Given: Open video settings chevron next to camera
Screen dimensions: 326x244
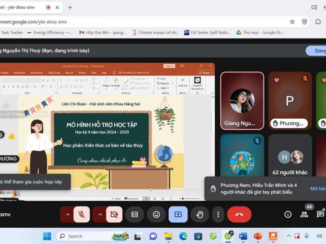Looking at the screenshot, I should pos(100,214).
